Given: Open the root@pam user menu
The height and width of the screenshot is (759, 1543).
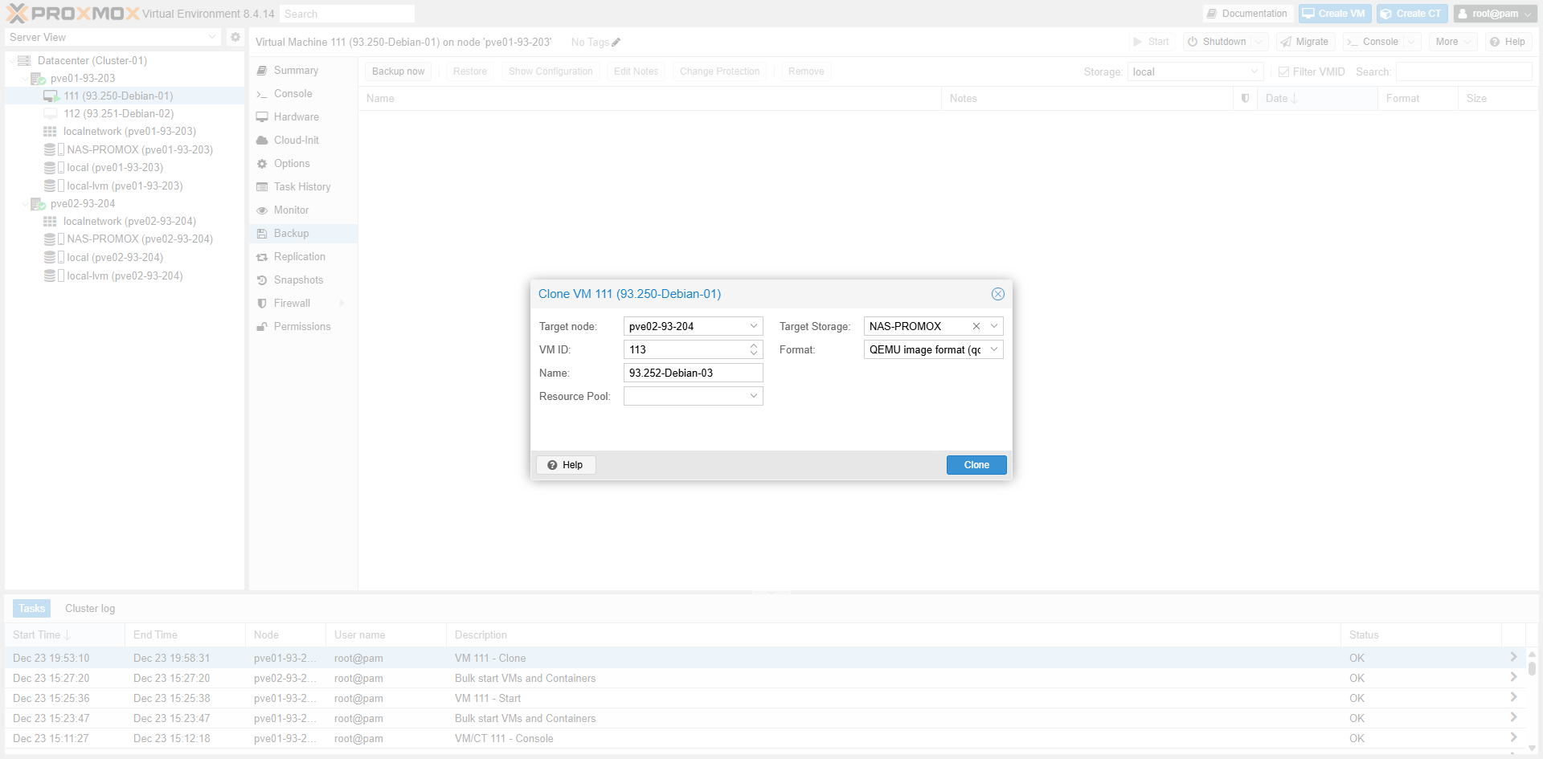Looking at the screenshot, I should coord(1494,14).
